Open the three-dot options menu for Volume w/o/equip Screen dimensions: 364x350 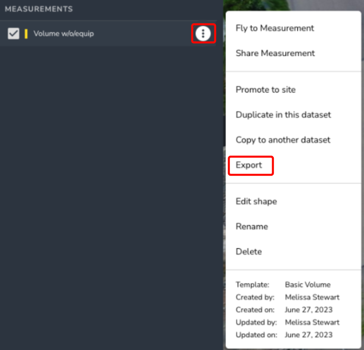point(203,33)
